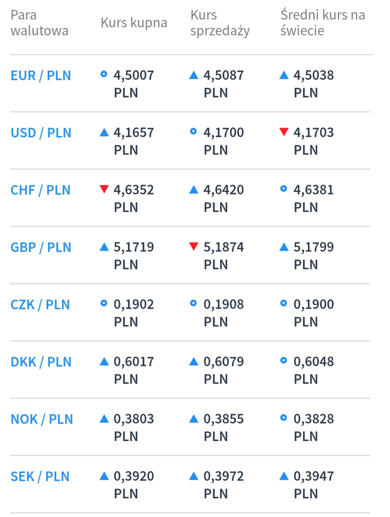Click the unchanged circle icon beside 4,5007

(104, 74)
